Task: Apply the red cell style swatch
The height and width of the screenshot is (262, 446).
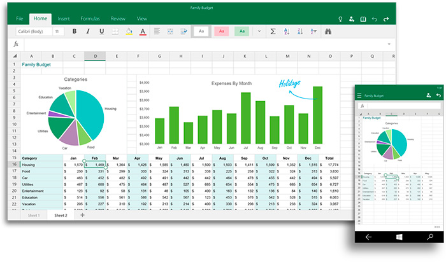Action: point(221,31)
